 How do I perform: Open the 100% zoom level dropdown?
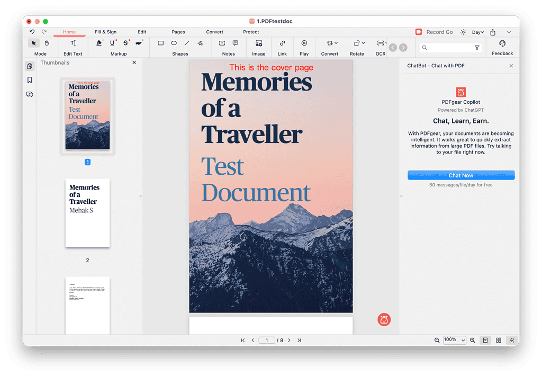(454, 340)
